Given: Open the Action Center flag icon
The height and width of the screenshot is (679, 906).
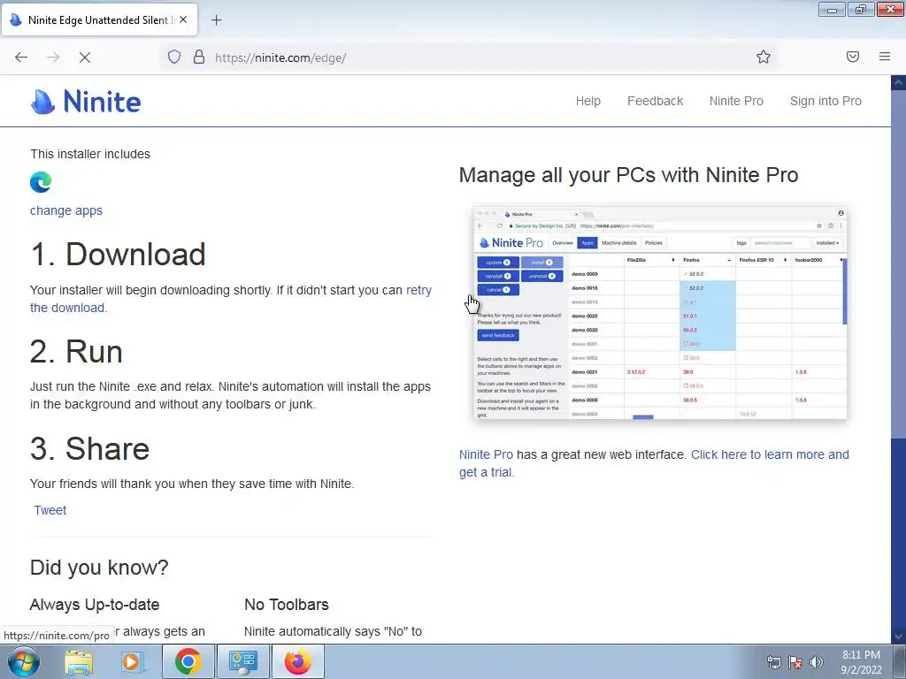Looking at the screenshot, I should tap(795, 662).
